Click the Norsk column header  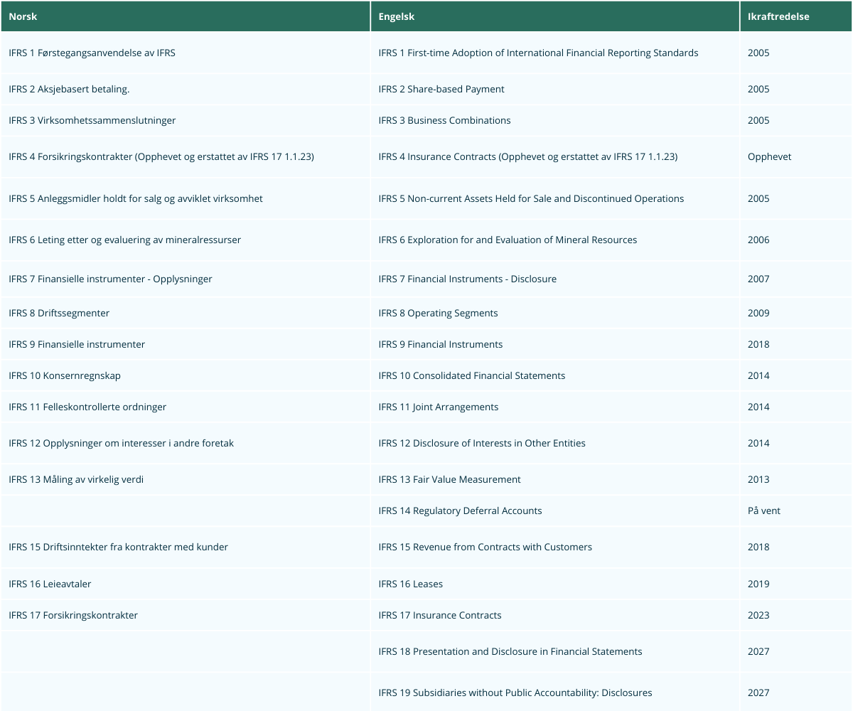point(22,16)
